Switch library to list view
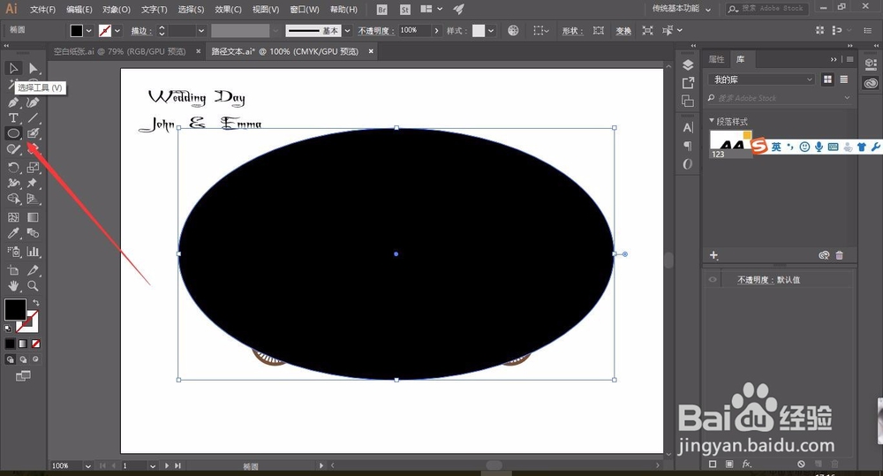The width and height of the screenshot is (883, 476). (x=843, y=79)
